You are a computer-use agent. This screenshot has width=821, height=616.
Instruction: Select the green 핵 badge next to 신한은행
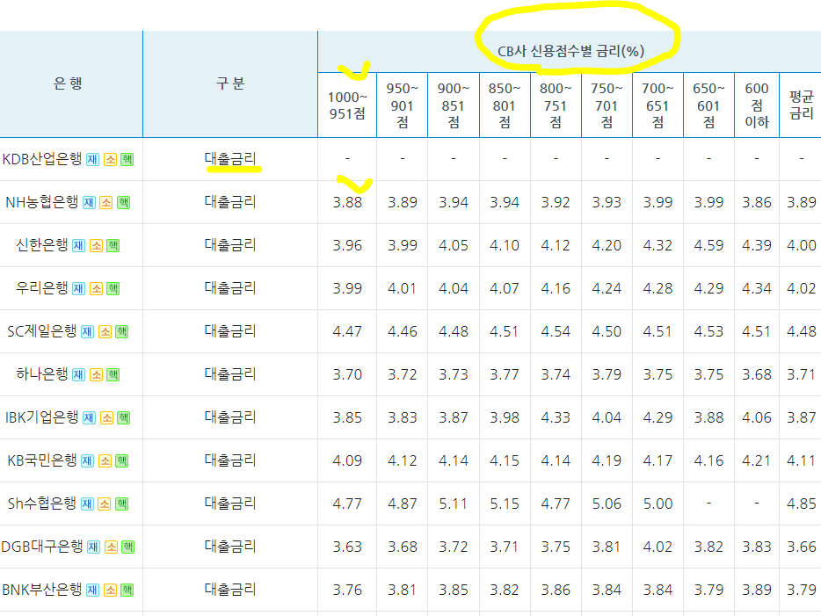[113, 245]
